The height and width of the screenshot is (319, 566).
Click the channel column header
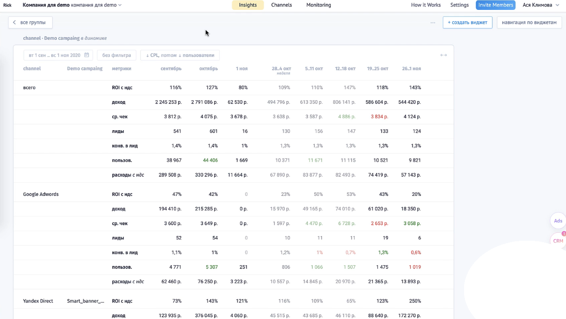32,69
